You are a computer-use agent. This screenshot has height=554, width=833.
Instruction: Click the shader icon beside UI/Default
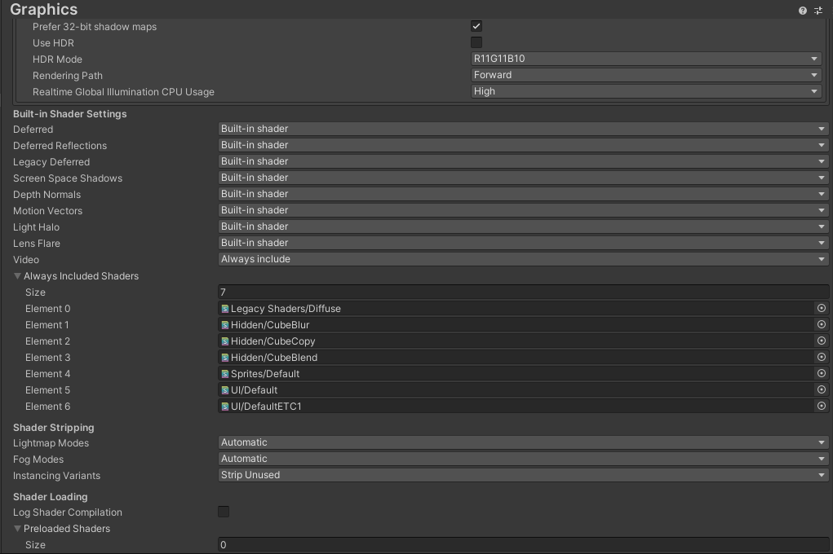pyautogui.click(x=226, y=389)
